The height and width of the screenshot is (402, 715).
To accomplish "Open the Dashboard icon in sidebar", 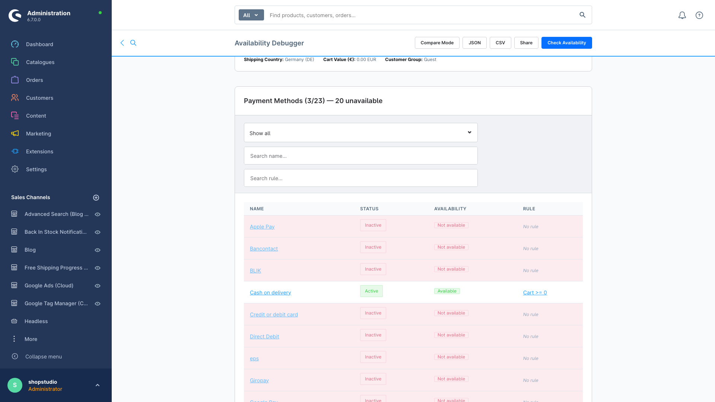I will [x=15, y=44].
